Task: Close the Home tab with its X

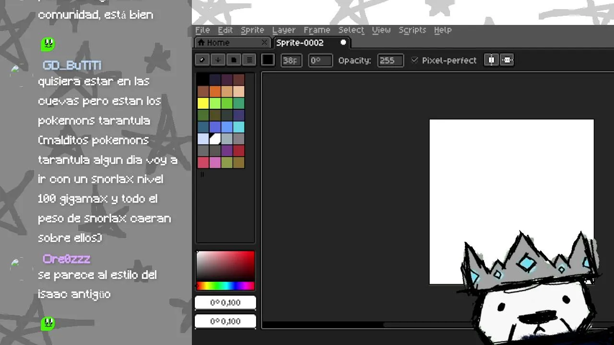Action: click(x=264, y=43)
